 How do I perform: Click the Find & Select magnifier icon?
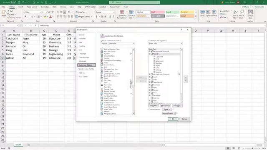tap(242, 12)
